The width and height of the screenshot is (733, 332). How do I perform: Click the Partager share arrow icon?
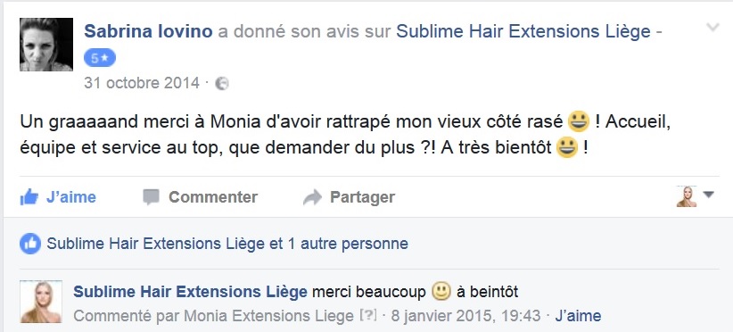coord(312,197)
